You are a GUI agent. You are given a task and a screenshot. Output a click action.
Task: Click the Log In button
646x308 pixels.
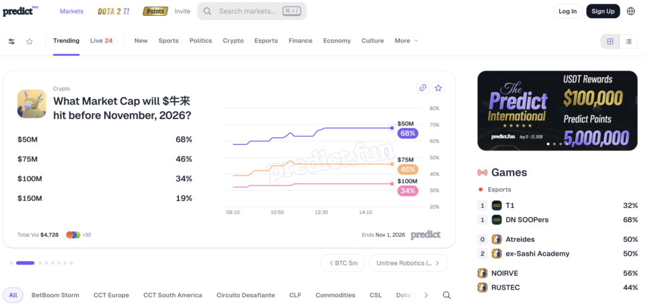568,11
